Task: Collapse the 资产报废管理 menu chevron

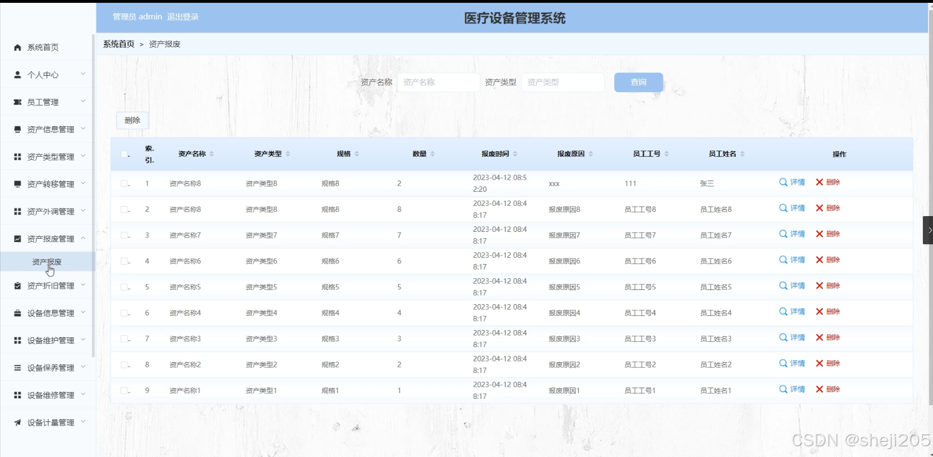Action: (x=83, y=238)
